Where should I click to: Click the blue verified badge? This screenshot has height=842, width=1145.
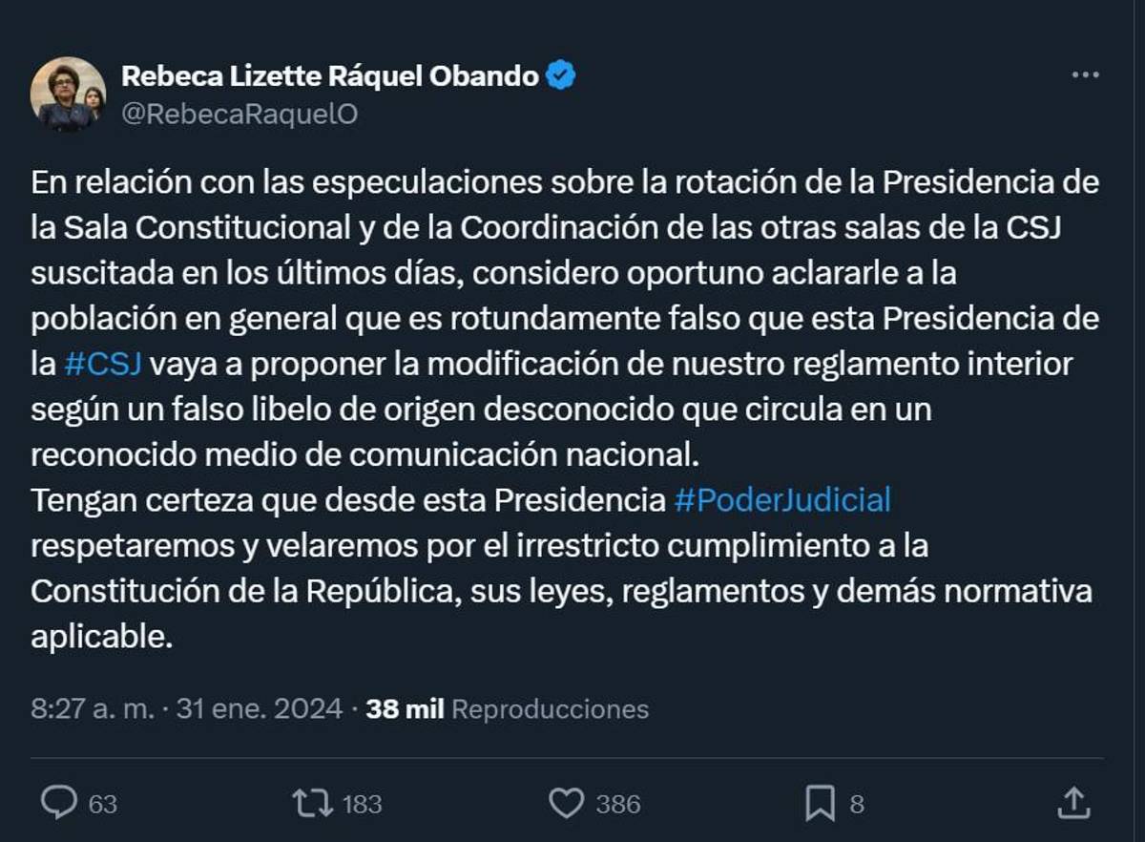561,75
